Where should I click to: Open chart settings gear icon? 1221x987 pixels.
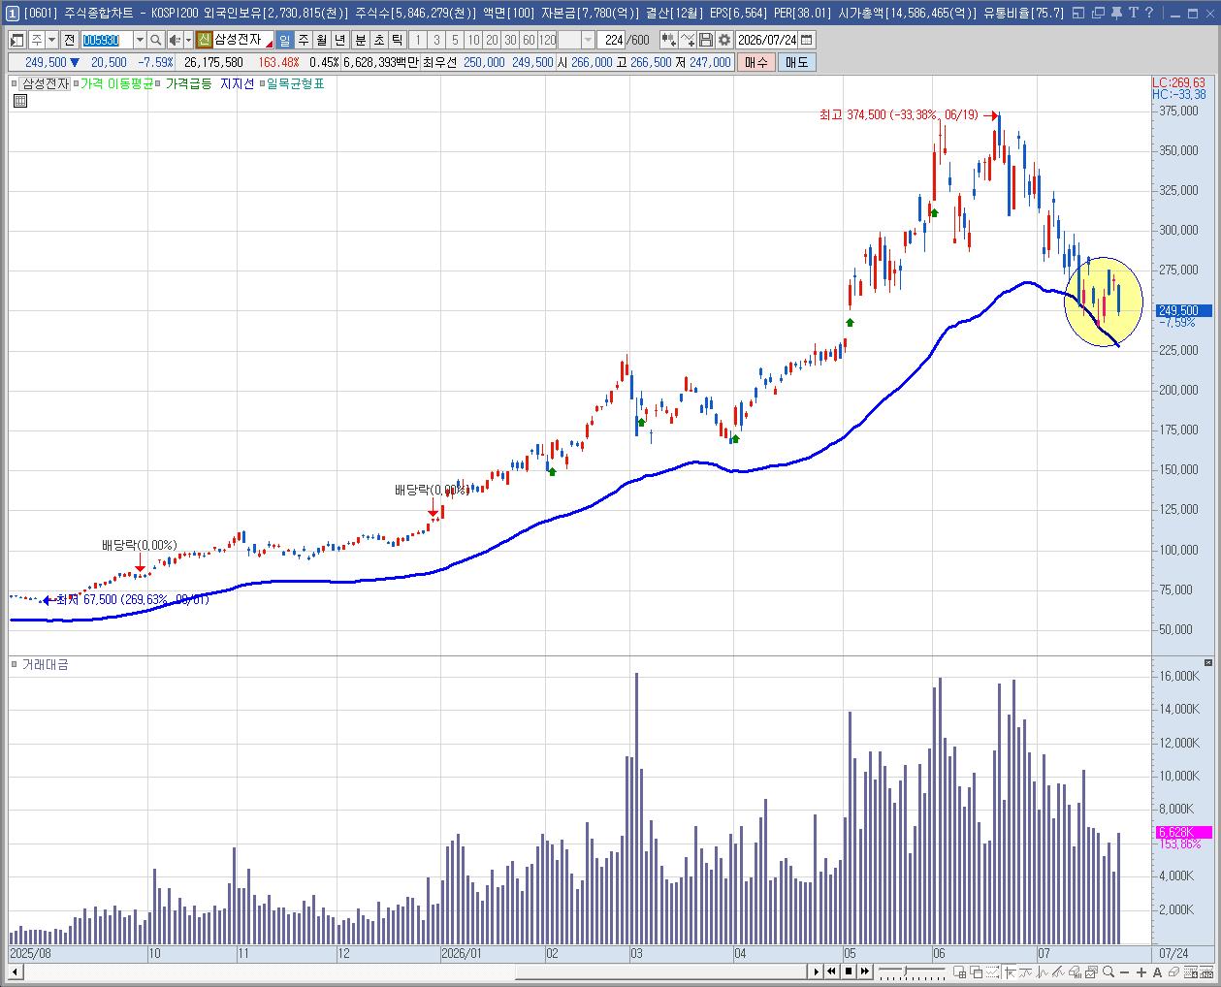coord(723,40)
